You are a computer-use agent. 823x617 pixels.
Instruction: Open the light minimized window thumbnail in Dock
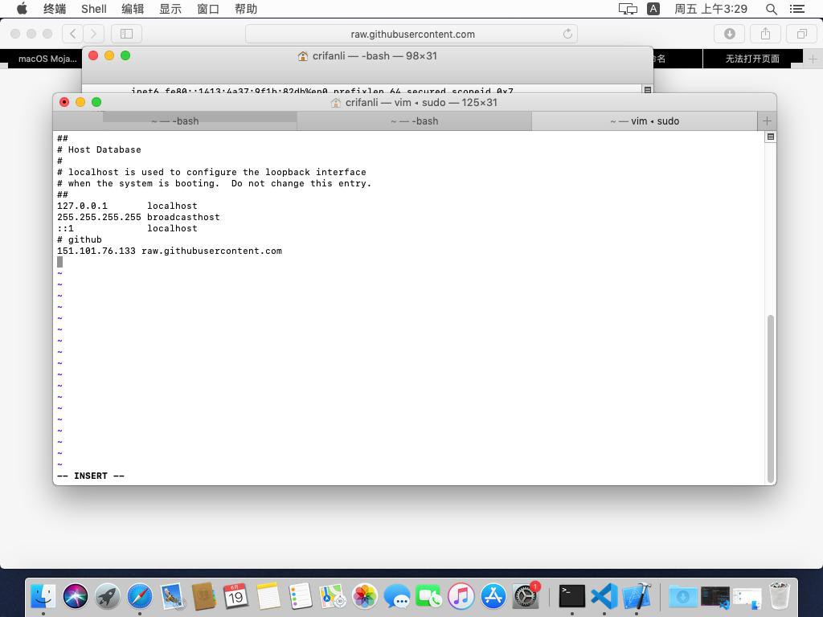pyautogui.click(x=747, y=598)
